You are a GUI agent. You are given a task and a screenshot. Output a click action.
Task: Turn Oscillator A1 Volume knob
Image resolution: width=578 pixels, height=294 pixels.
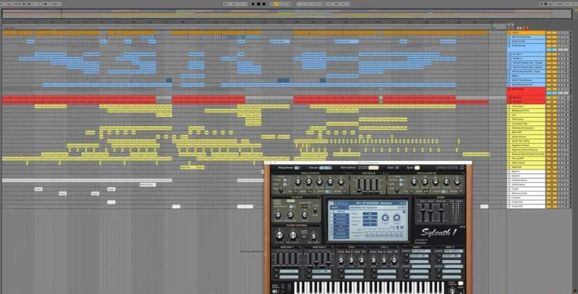click(297, 181)
